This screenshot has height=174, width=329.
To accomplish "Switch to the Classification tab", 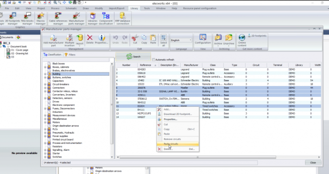I will point(52,55).
